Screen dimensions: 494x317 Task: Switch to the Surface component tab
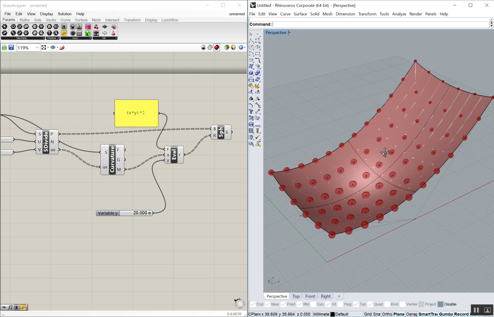tap(81, 20)
